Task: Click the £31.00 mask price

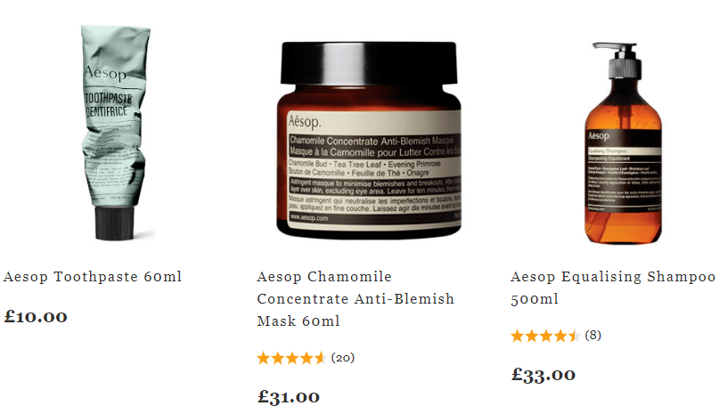Action: point(289,397)
